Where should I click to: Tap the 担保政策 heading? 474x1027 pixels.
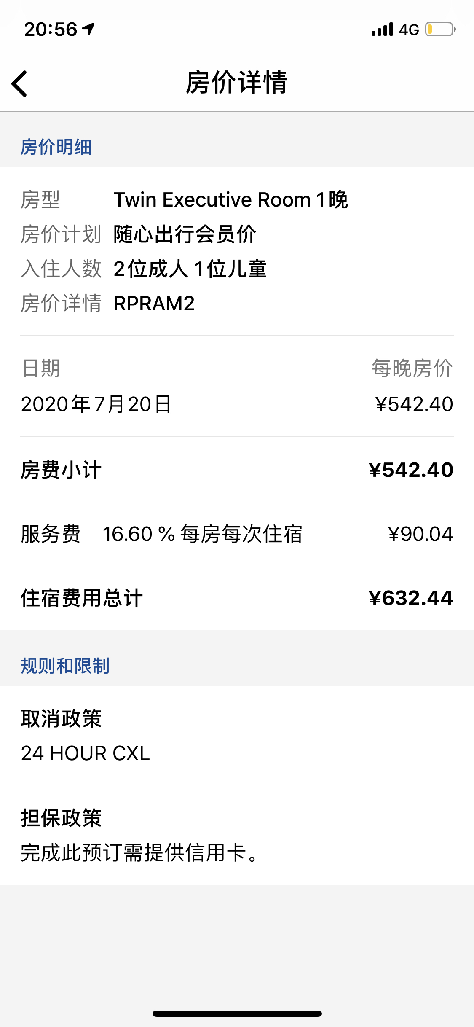pyautogui.click(x=62, y=818)
